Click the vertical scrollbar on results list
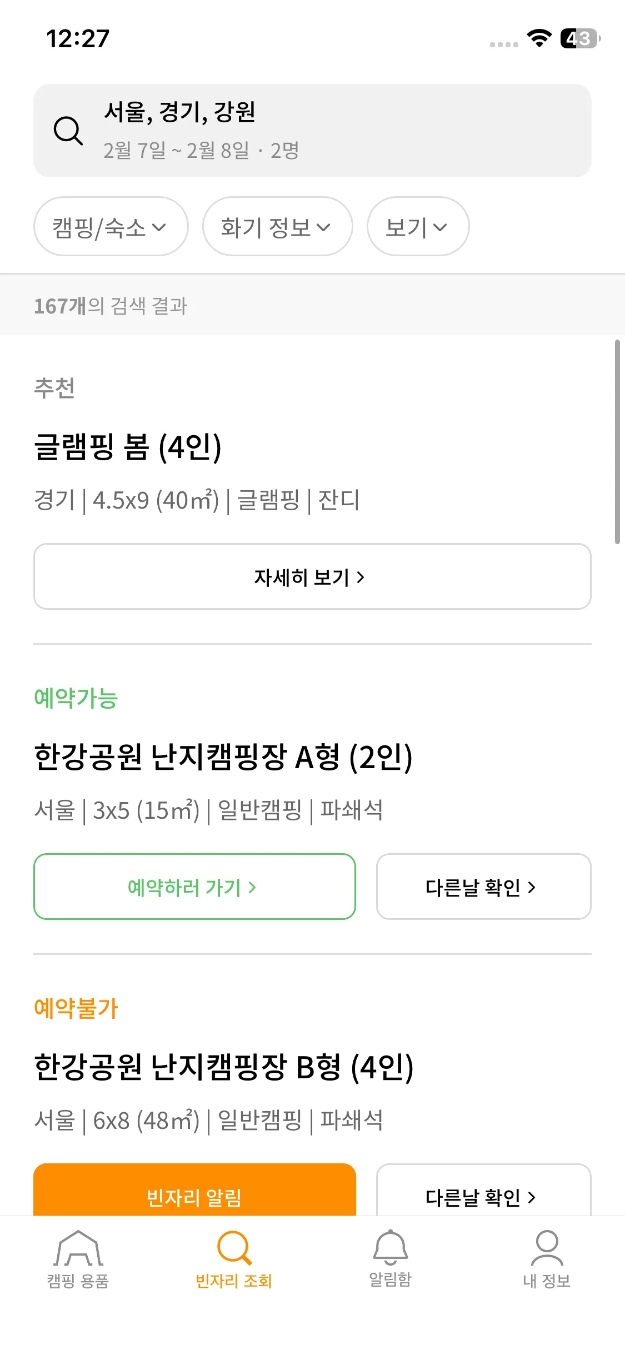This screenshot has width=625, height=1354. coord(617,442)
